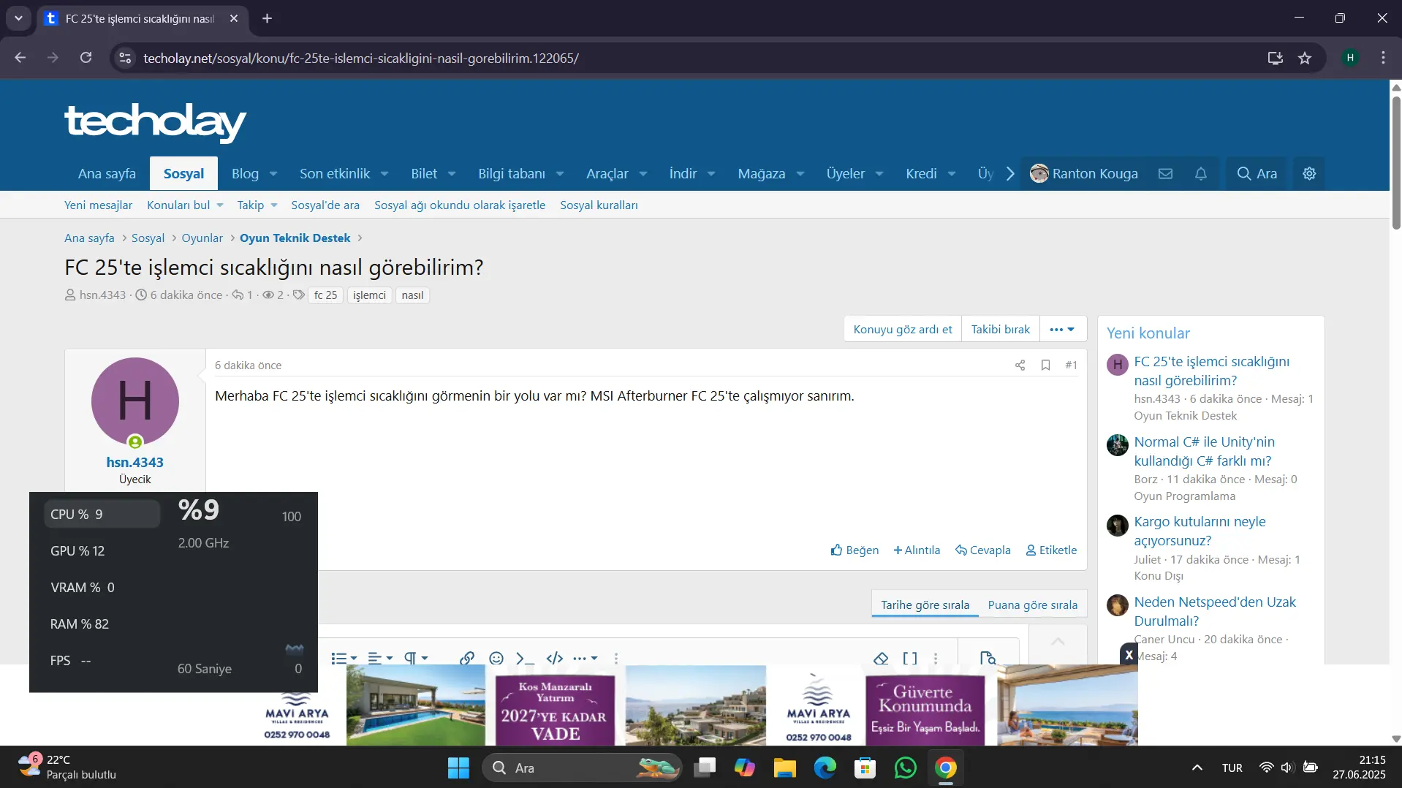Share post #1 via share icon
1402x788 pixels.
pyautogui.click(x=1020, y=365)
